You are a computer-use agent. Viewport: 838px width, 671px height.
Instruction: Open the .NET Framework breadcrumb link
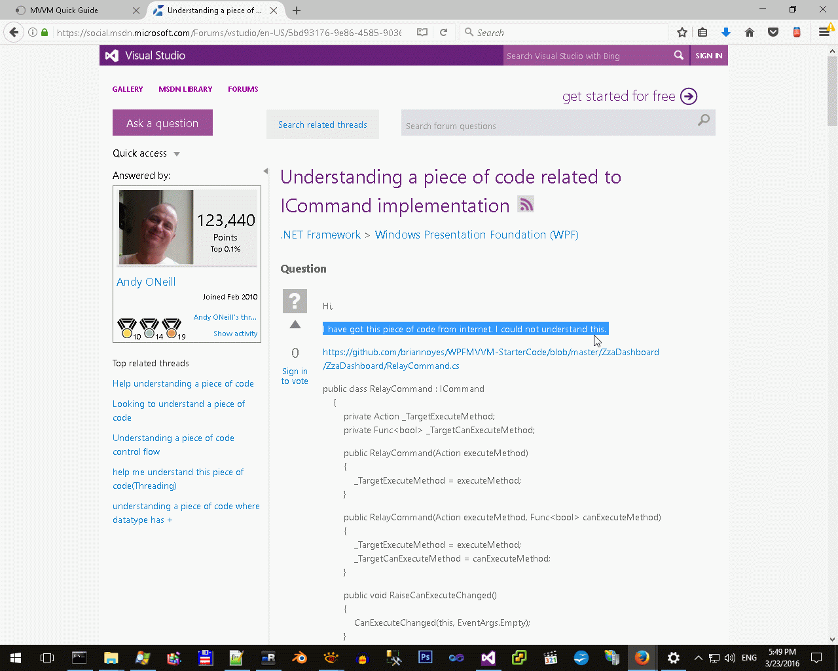point(321,235)
